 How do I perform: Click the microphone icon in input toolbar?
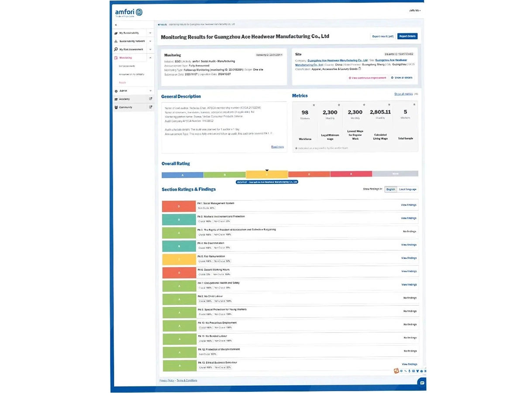[x=409, y=371]
